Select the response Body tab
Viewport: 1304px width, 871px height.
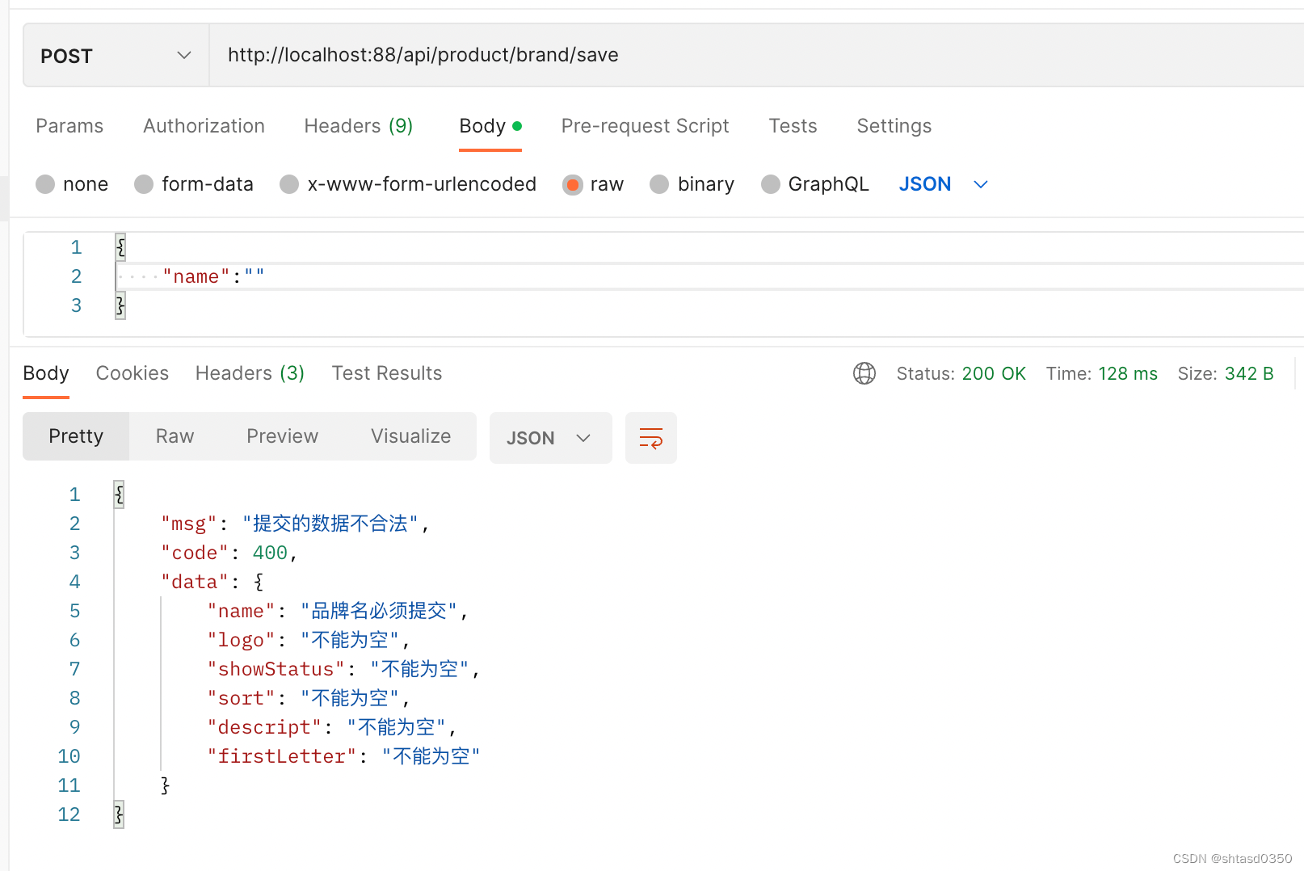pyautogui.click(x=46, y=373)
